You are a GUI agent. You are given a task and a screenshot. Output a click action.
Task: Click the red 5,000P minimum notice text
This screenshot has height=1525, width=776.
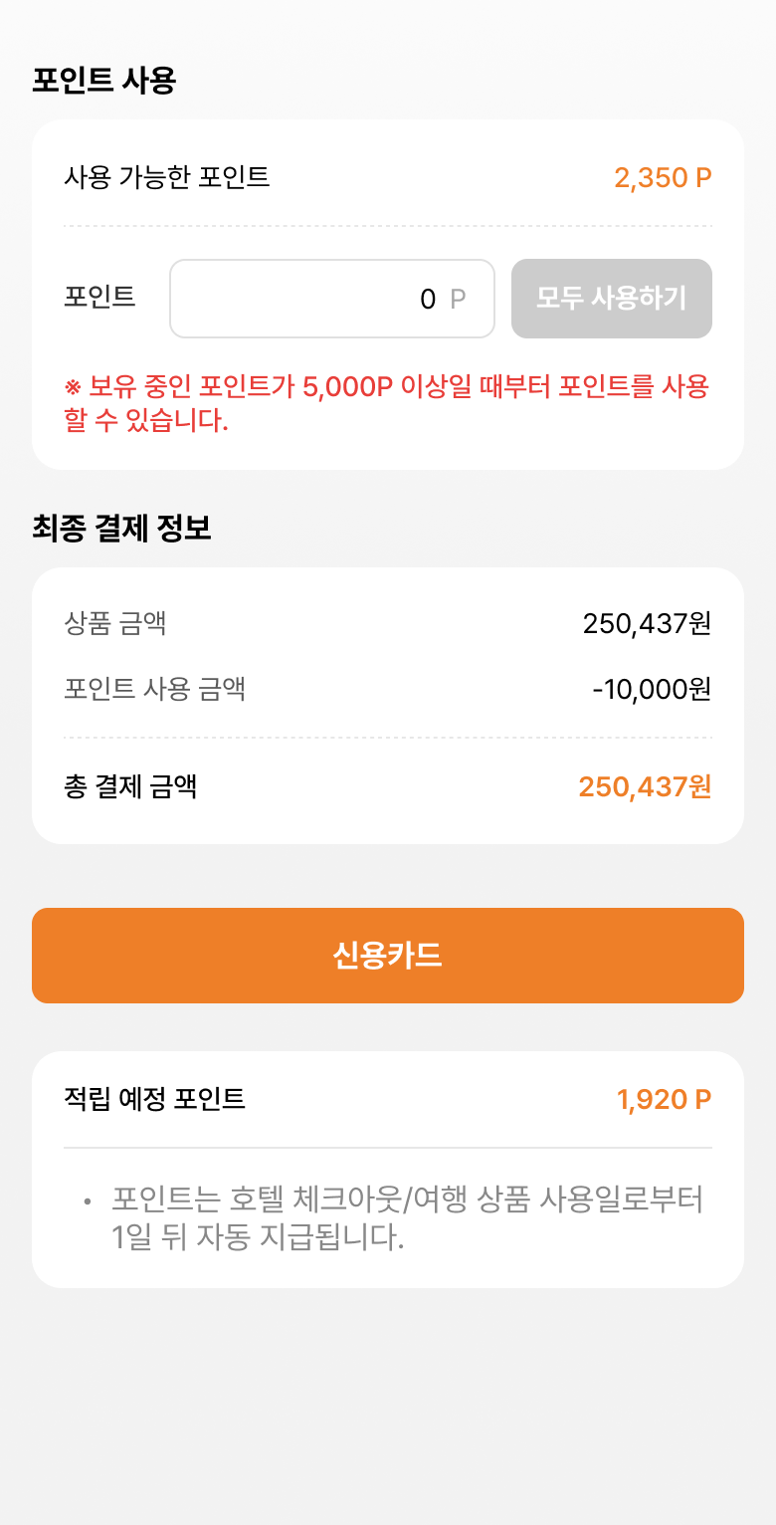click(386, 403)
